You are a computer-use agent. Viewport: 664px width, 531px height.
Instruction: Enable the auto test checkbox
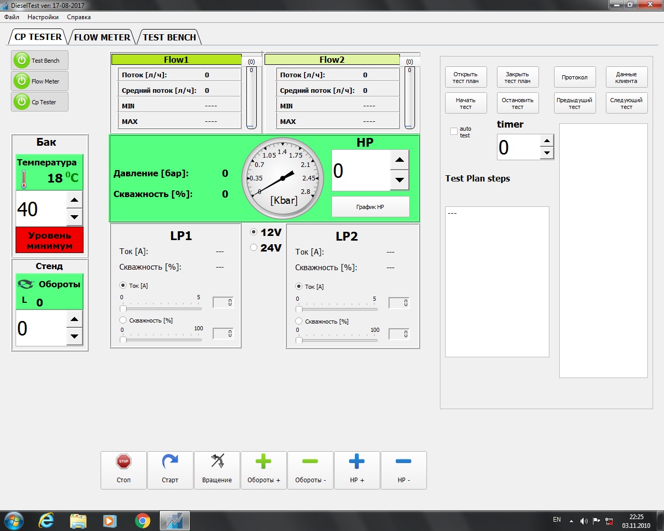coord(454,131)
